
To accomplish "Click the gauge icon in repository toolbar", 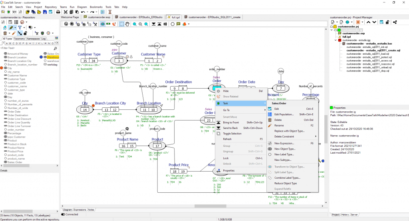I will click(x=22, y=22).
